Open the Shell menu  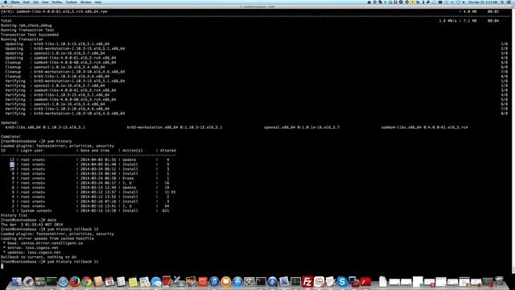(26, 2)
